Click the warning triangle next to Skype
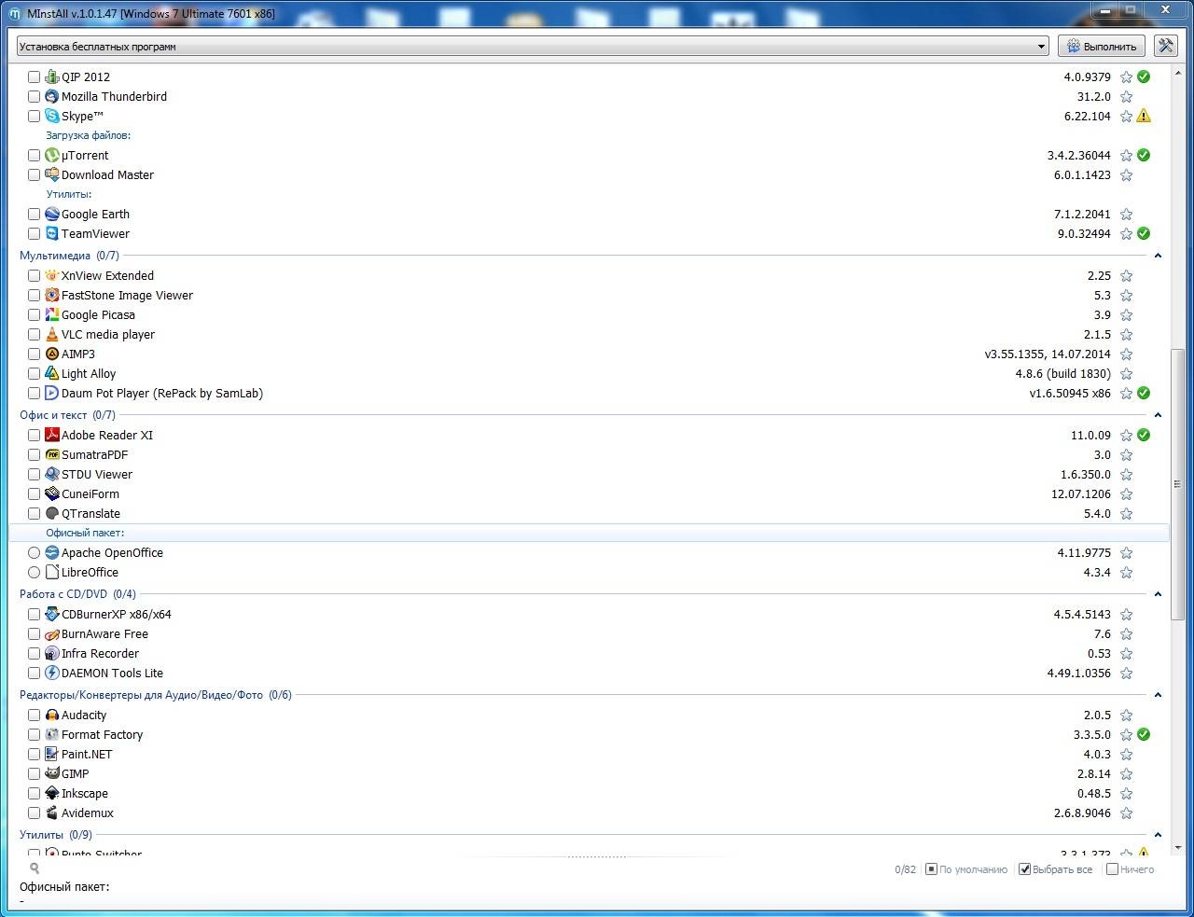This screenshot has width=1194, height=917. [x=1144, y=116]
